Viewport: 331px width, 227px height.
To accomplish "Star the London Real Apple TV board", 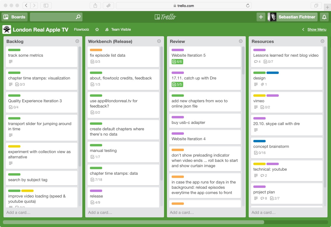I will coord(97,30).
